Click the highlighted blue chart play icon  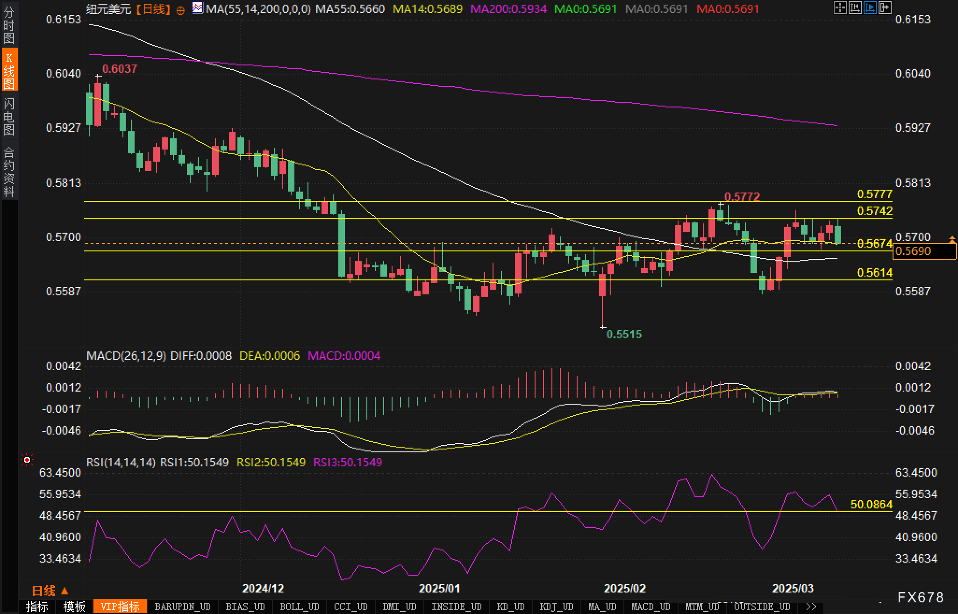coord(870,7)
